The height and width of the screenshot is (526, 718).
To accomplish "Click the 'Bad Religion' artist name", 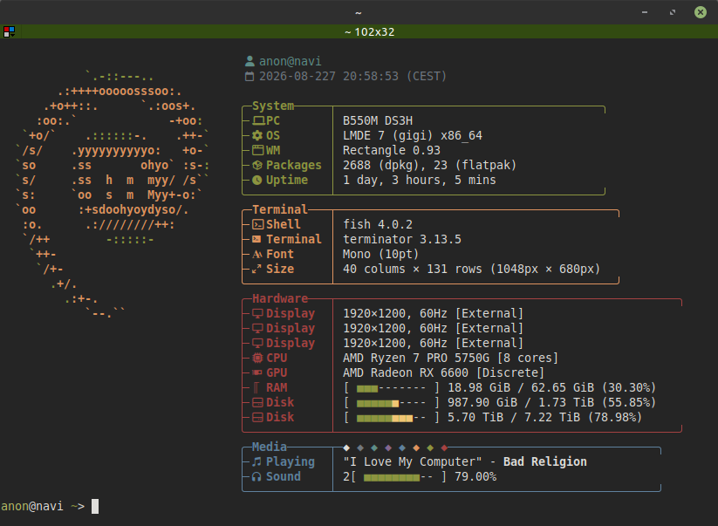I will click(x=545, y=462).
